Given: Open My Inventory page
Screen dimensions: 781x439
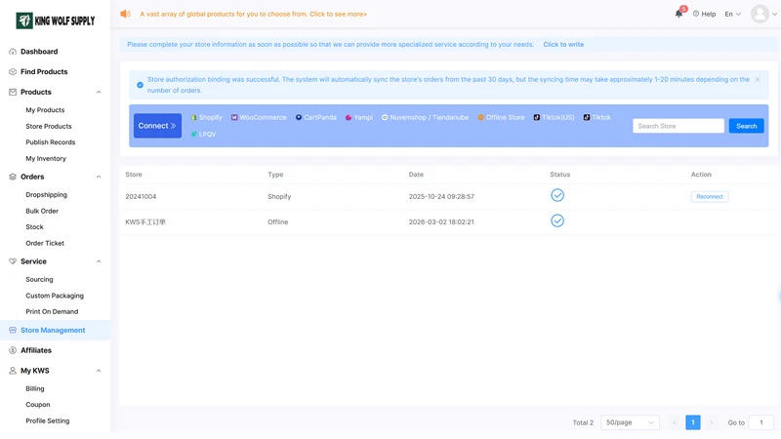Looking at the screenshot, I should (x=46, y=159).
